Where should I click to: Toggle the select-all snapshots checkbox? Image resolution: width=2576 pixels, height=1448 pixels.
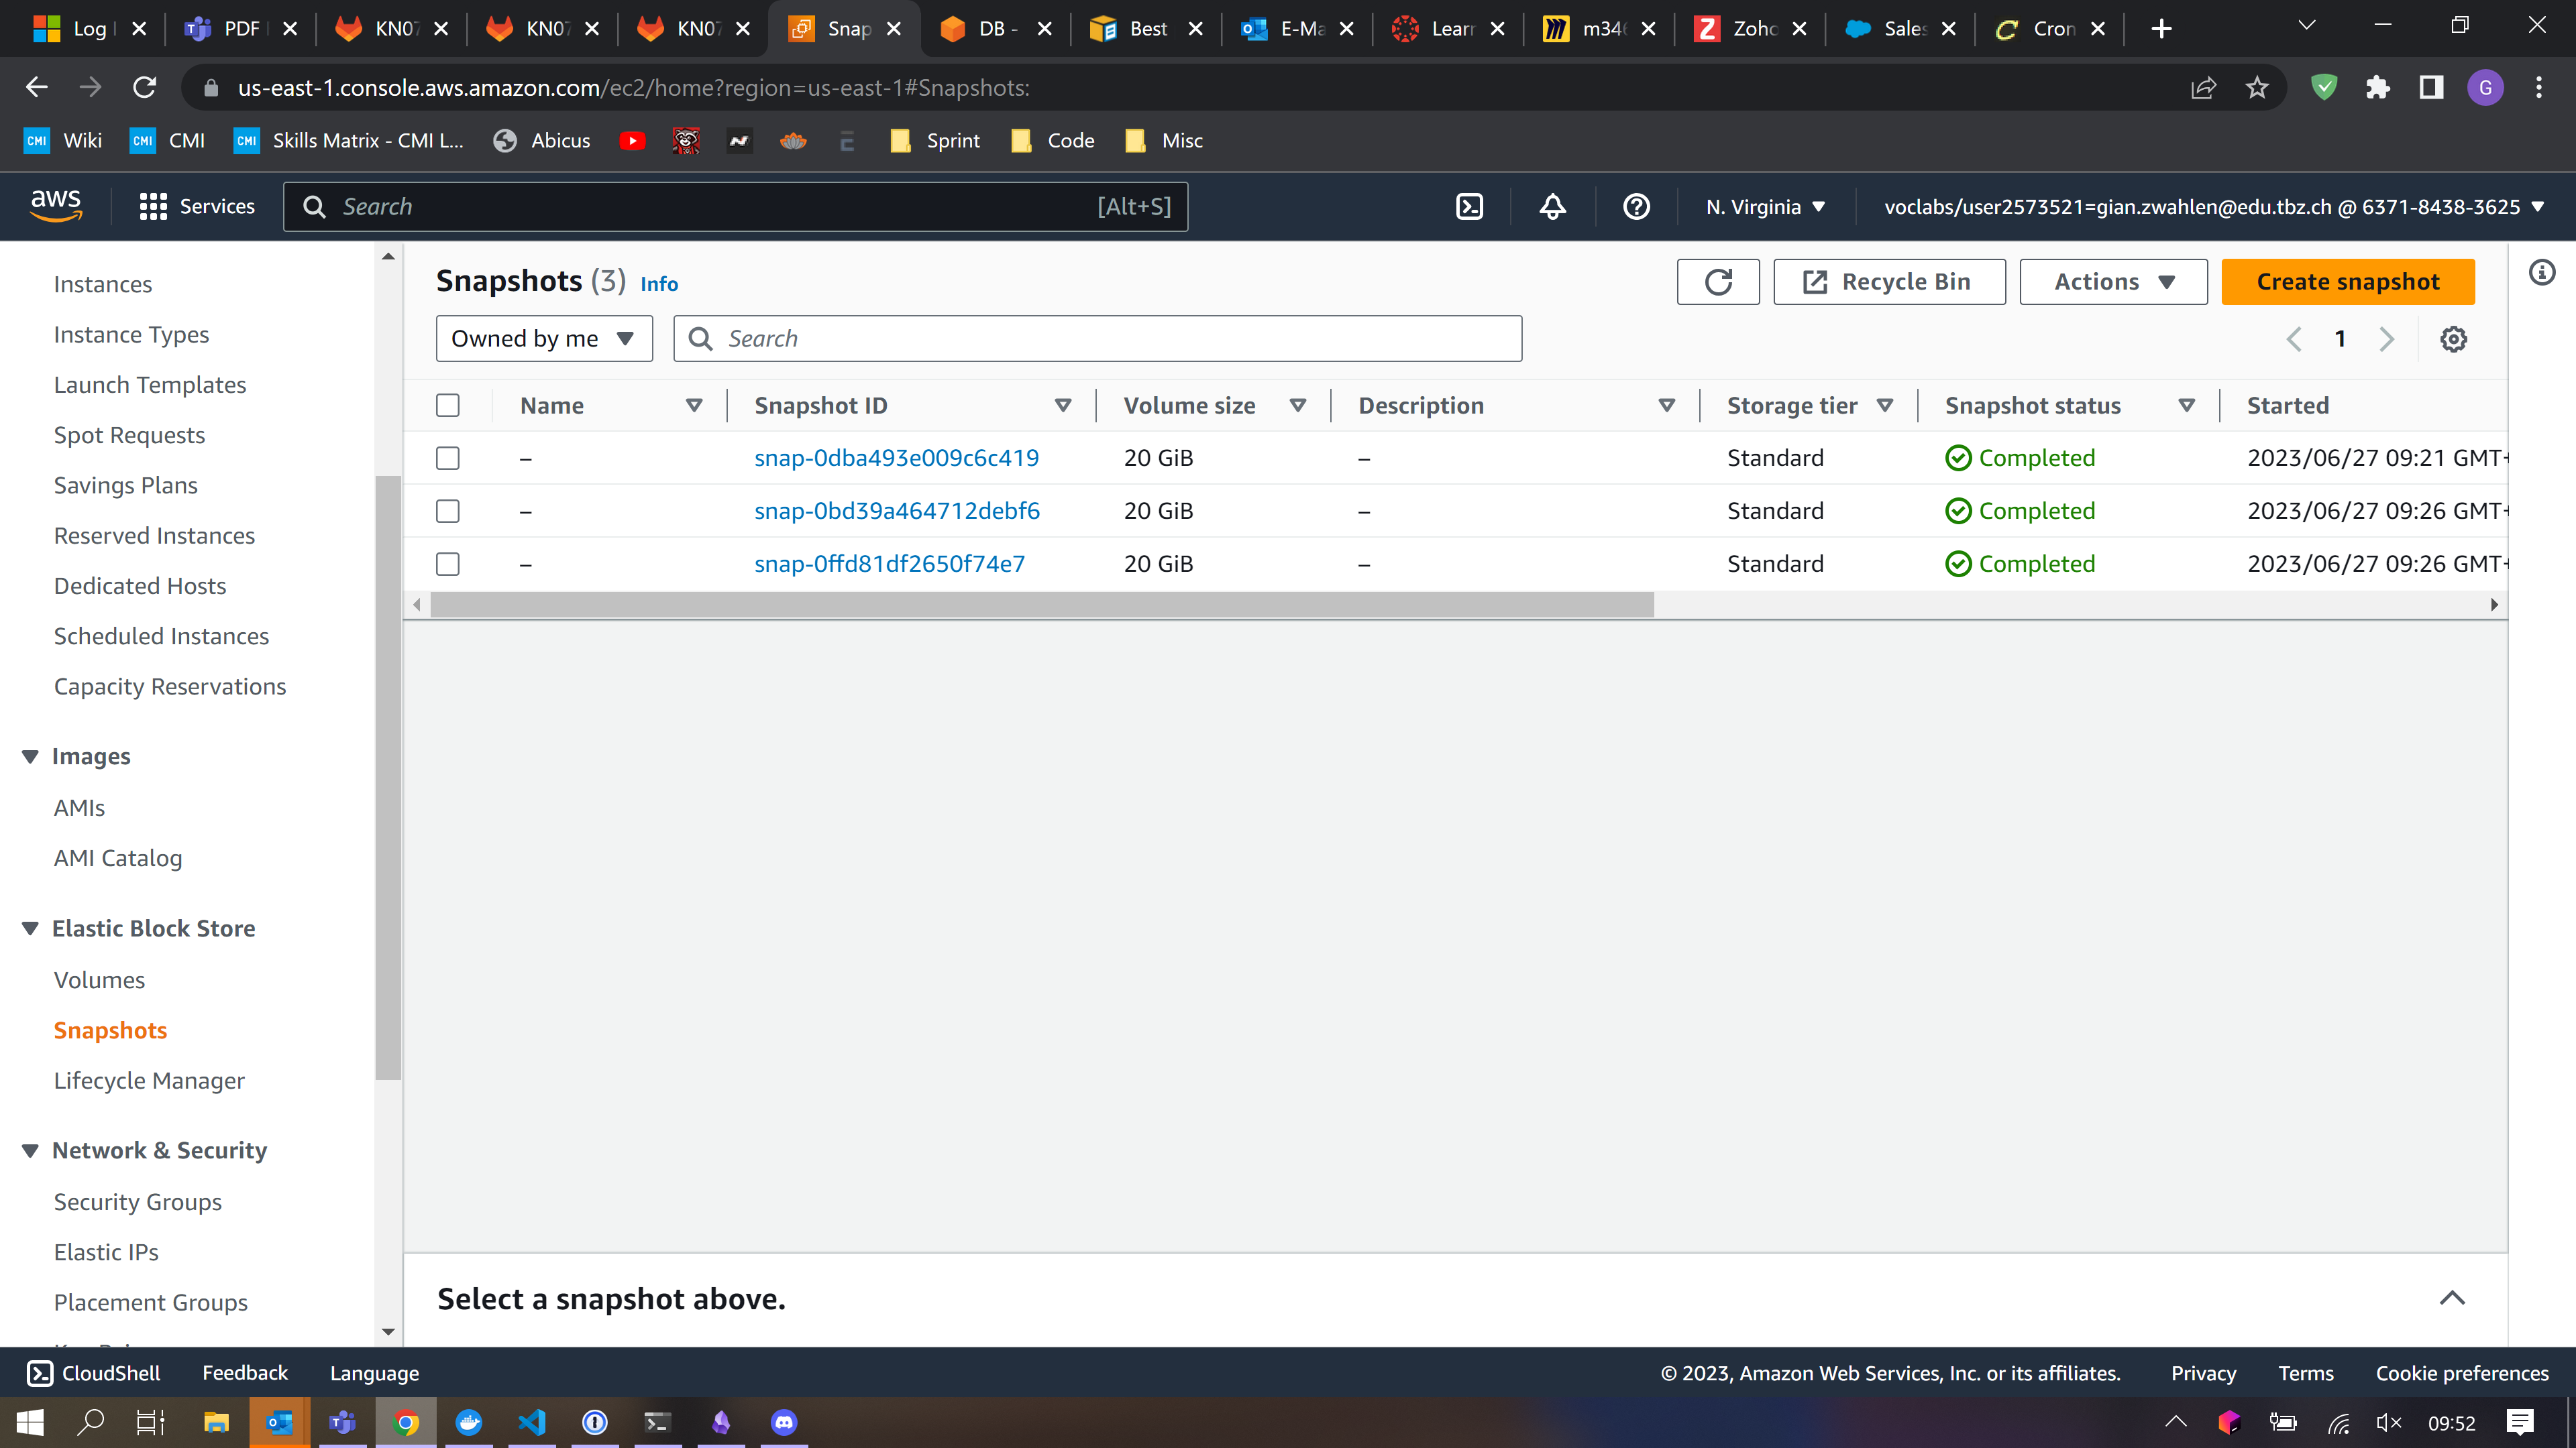(x=448, y=406)
